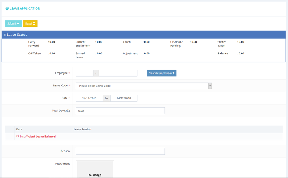Click the Reason text field
This screenshot has height=178, width=288.
point(120,151)
